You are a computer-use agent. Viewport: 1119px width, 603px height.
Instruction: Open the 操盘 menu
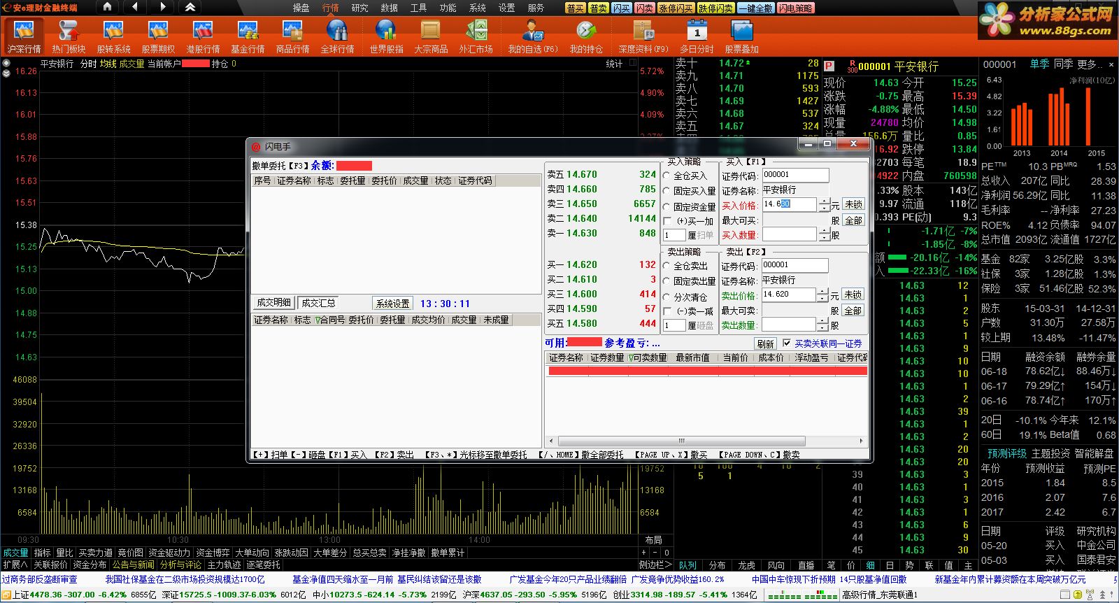[x=301, y=8]
